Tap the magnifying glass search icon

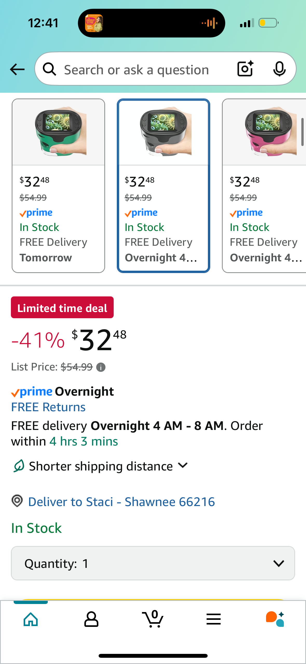(49, 69)
